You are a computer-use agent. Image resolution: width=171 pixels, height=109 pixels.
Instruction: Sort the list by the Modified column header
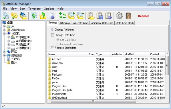(x=136, y=54)
